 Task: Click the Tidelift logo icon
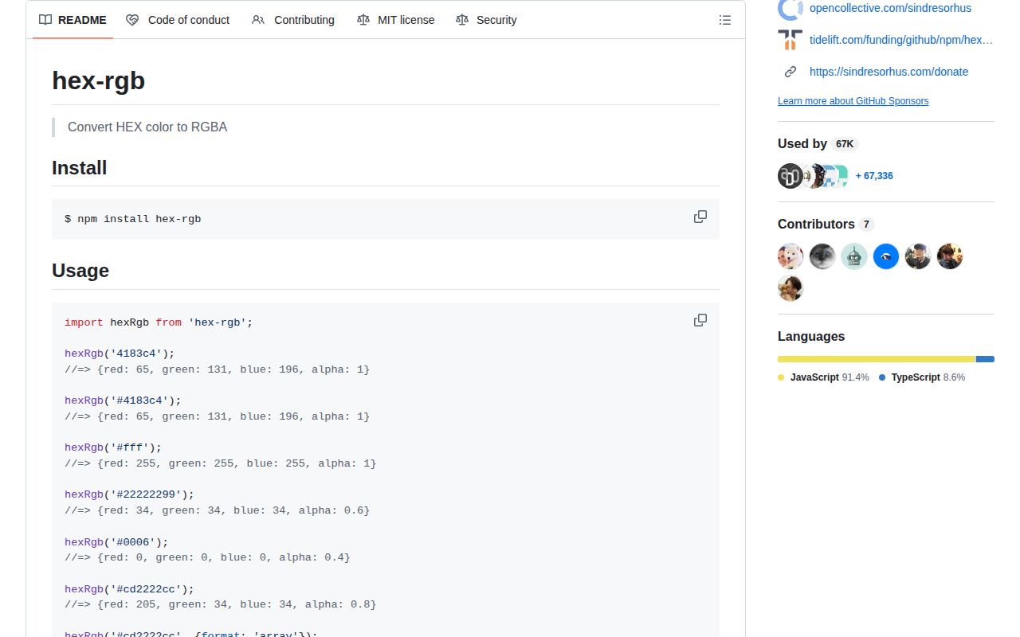790,40
